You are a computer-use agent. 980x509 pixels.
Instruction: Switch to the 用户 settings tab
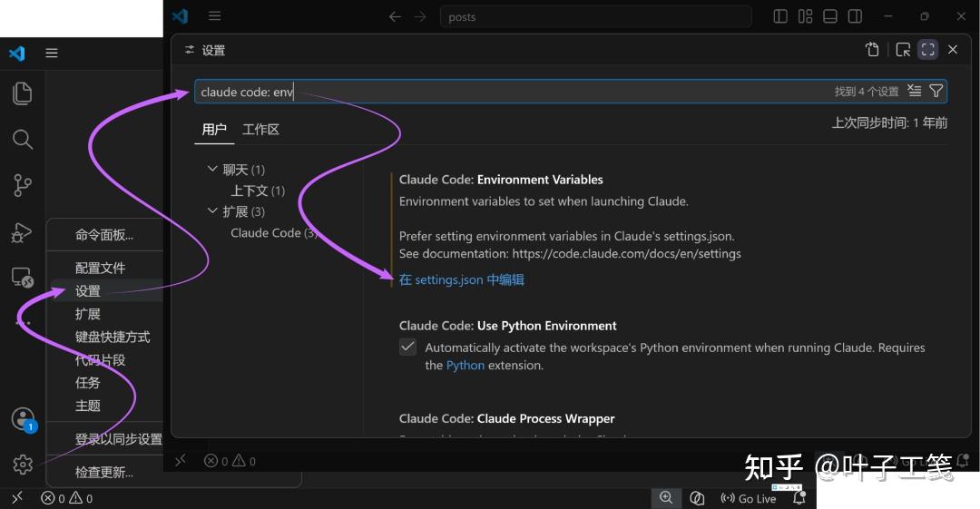coord(214,130)
